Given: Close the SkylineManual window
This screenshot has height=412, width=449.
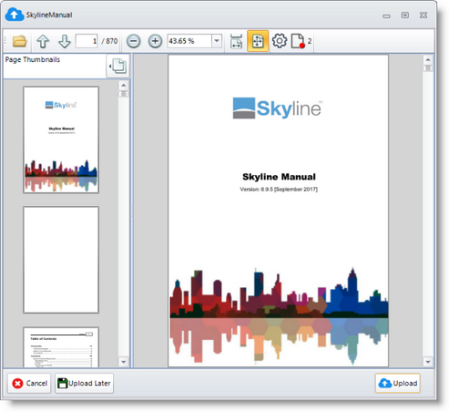Looking at the screenshot, I should (423, 15).
